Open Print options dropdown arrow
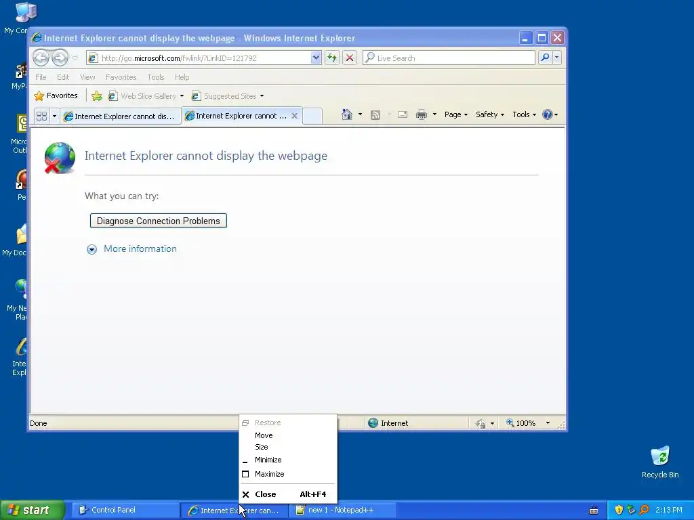694x520 pixels. (x=434, y=114)
